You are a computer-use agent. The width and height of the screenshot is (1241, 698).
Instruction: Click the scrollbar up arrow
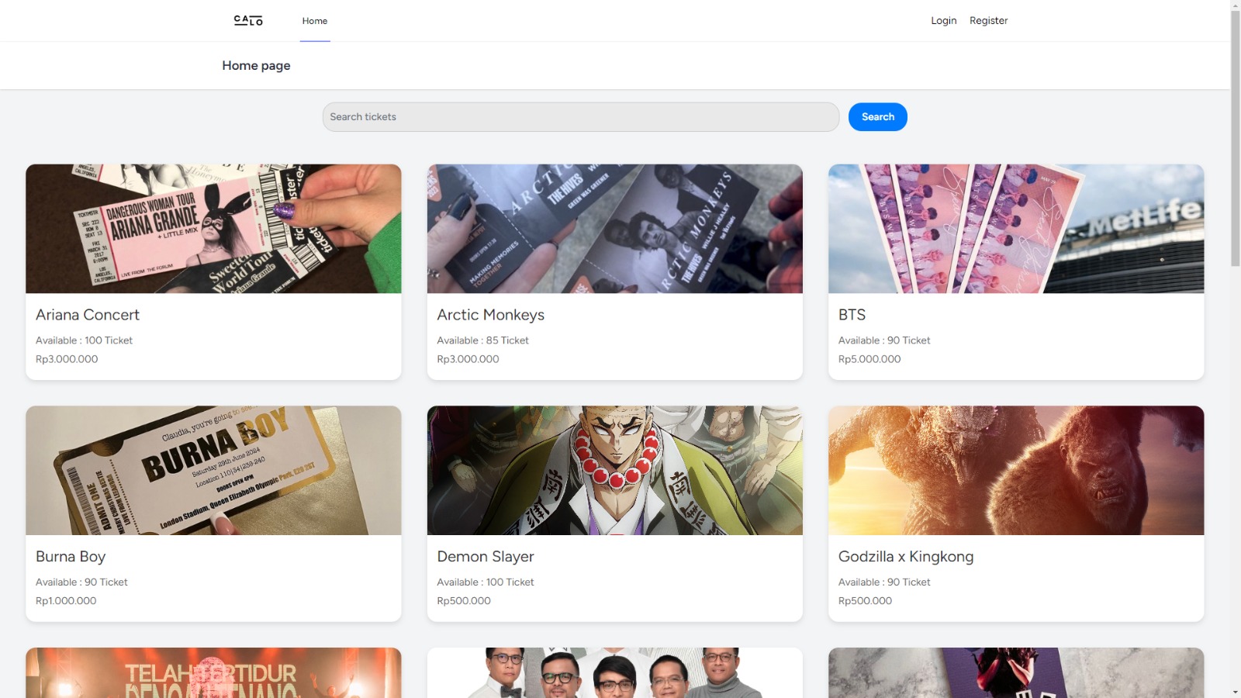pos(1236,5)
